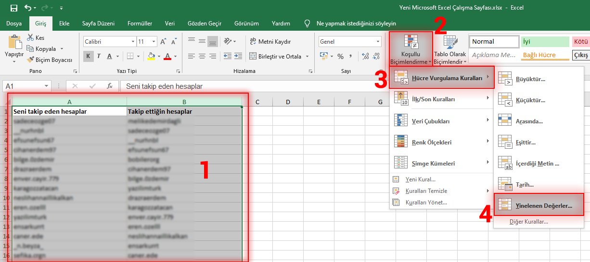This screenshot has width=590, height=262.
Task: Click the Biçim Boyacısı format painter icon
Action: click(x=31, y=60)
